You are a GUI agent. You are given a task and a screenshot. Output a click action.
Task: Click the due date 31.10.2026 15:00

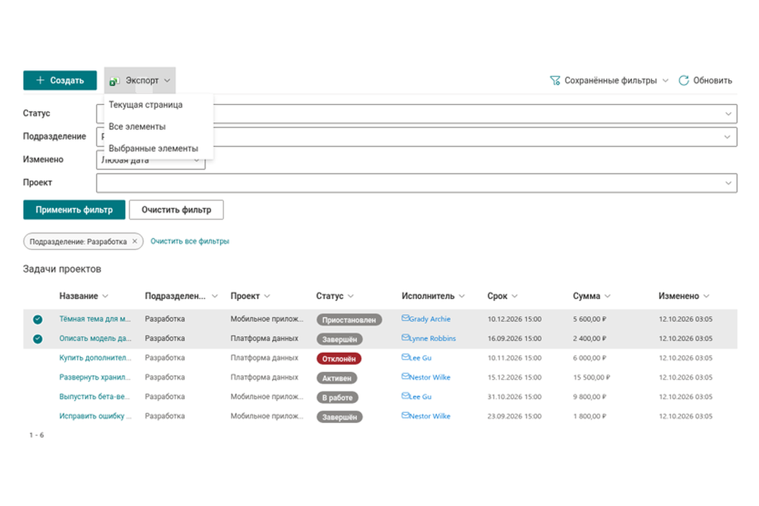514,397
